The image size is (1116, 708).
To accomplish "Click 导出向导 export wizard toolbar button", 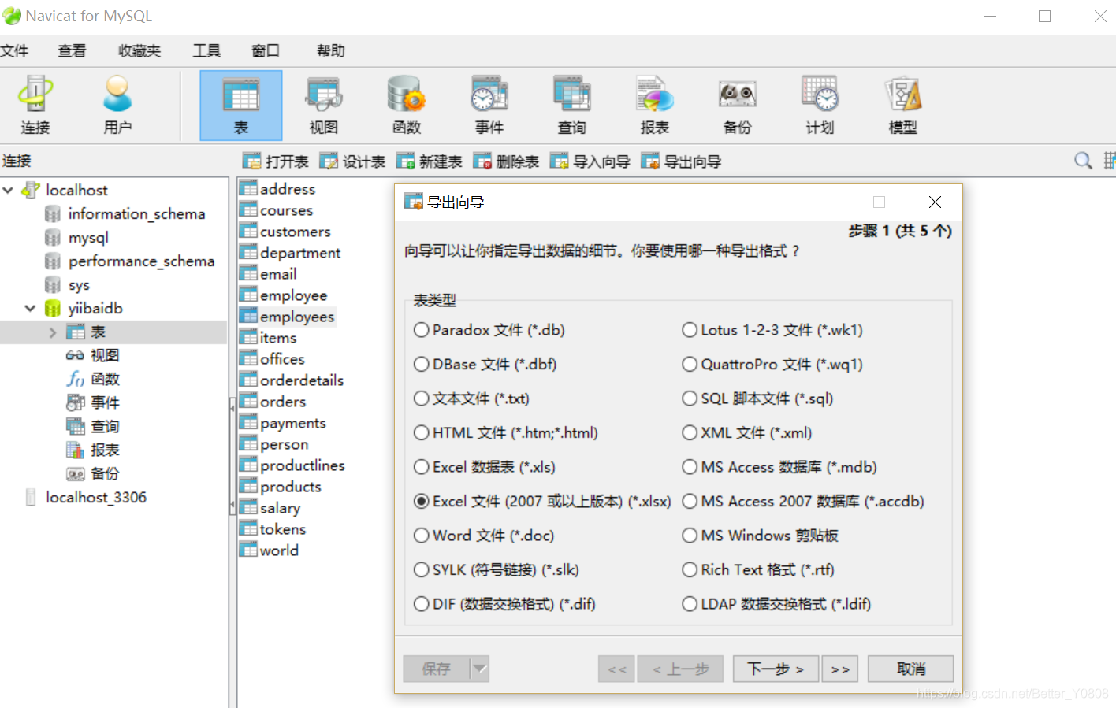I will tap(682, 161).
